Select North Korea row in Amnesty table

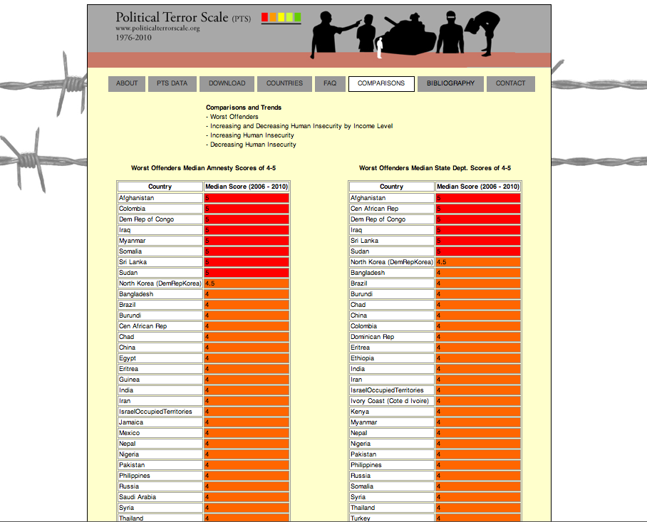(160, 283)
